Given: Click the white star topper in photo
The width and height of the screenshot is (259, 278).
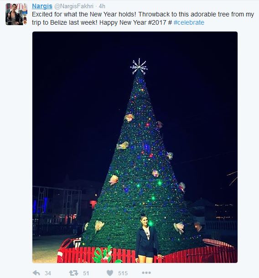Looking at the screenshot, I should (x=139, y=66).
